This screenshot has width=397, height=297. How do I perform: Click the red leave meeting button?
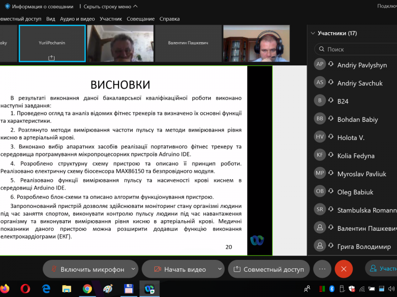point(343,269)
